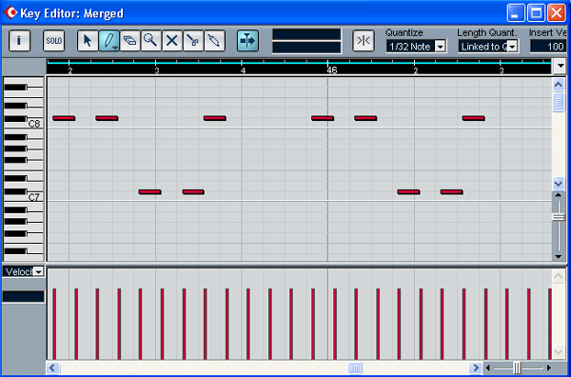This screenshot has width=571, height=377.
Task: Open the ruler display format dropdown
Action: click(x=560, y=67)
